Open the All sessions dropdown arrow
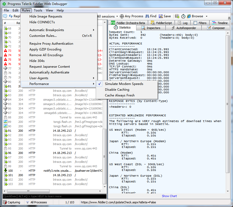This screenshot has height=207, width=233. 117,16
